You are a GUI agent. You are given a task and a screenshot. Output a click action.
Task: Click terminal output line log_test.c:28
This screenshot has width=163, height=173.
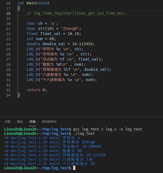click(43, 151)
